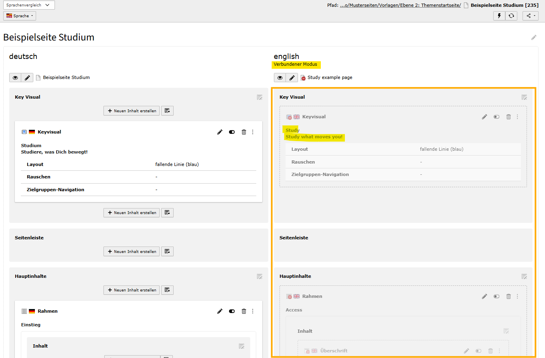Screen dimensions: 545x358
Task: Click Neuen Inhalt erstellen in the Seitenleiste column
Action: tap(132, 251)
